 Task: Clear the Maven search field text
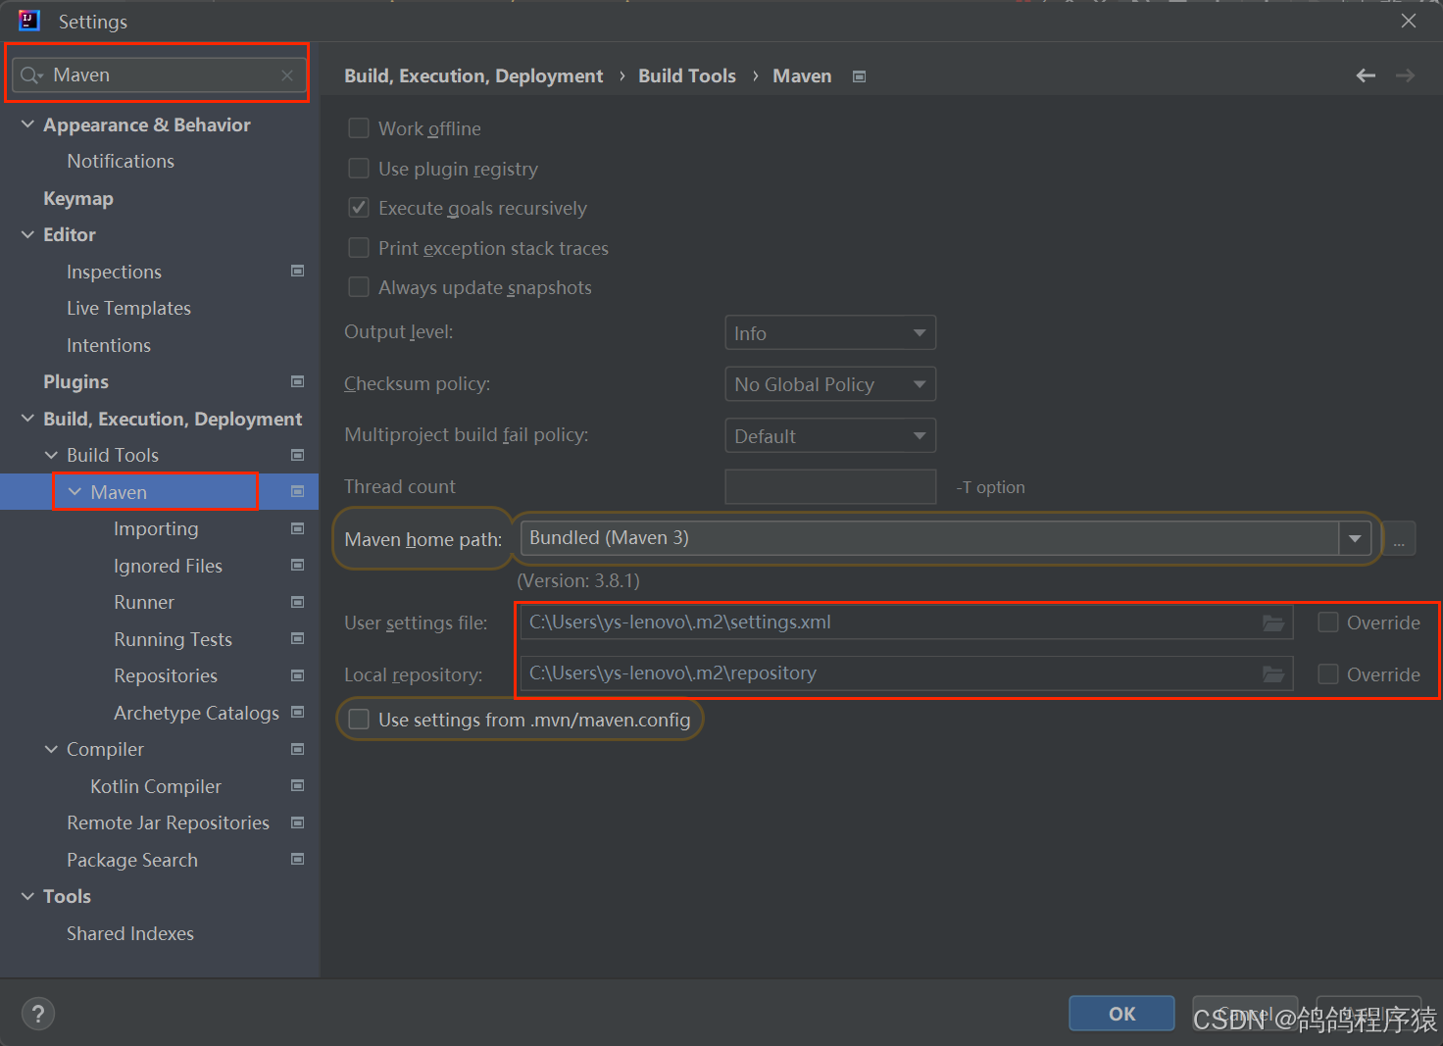click(x=287, y=75)
